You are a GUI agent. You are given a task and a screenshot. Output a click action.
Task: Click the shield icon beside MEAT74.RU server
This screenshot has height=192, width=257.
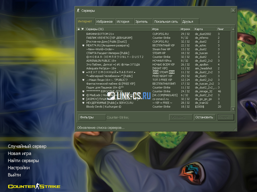83,45
